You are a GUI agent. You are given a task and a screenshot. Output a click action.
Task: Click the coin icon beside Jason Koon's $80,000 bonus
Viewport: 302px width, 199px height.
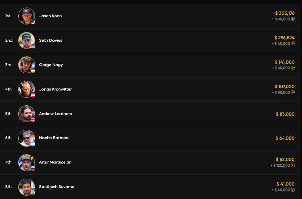pyautogui.click(x=293, y=19)
